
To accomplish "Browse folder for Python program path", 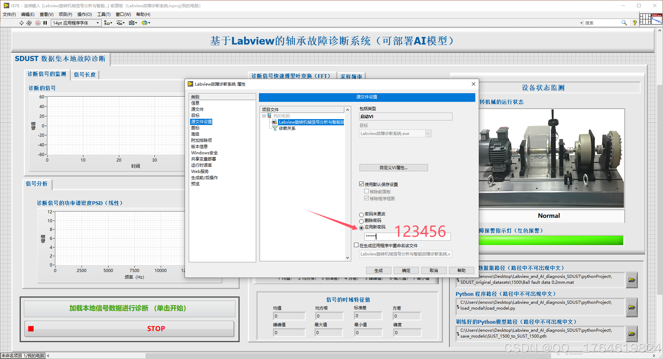I will [632, 307].
